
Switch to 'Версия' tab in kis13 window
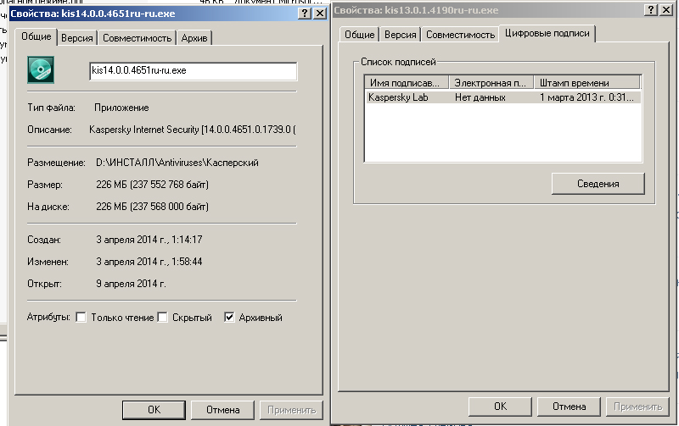(x=400, y=35)
